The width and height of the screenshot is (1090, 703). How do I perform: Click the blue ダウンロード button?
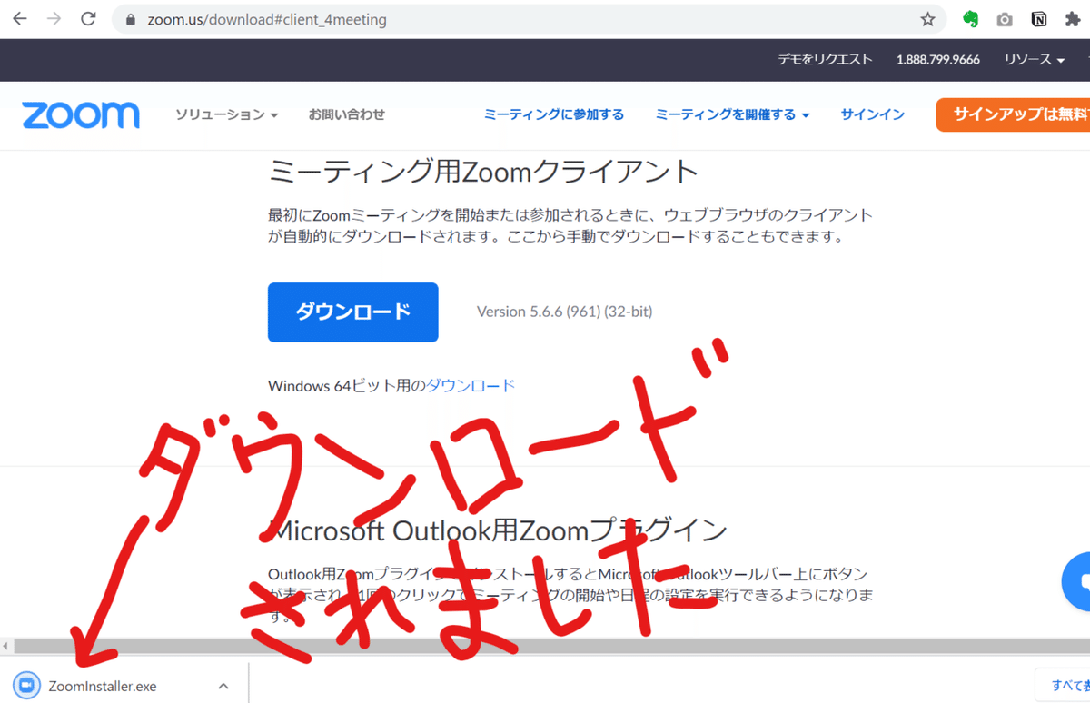click(353, 312)
